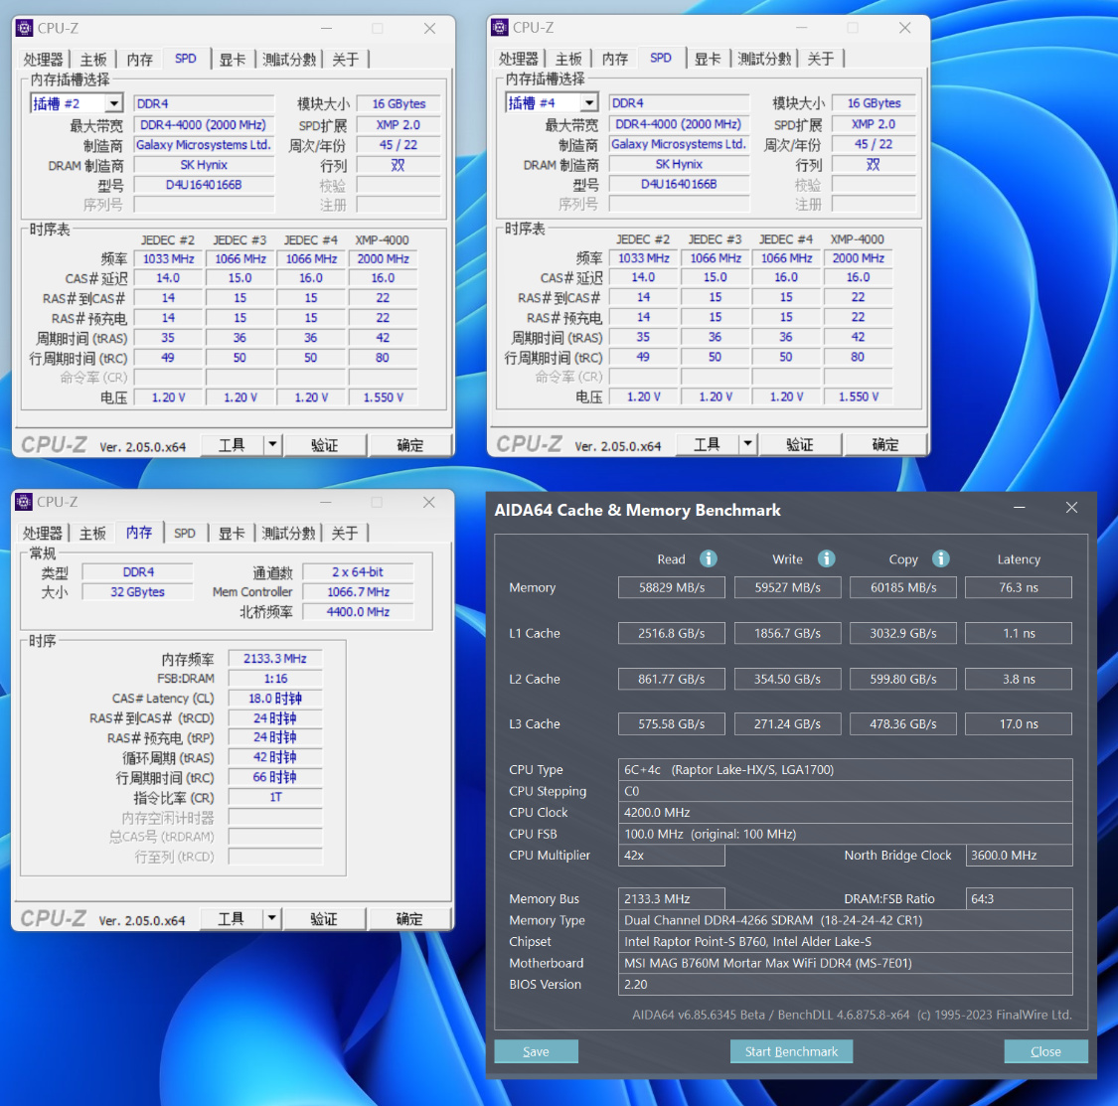Click Start Benchmark in AIDA64
1118x1106 pixels.
click(791, 1051)
